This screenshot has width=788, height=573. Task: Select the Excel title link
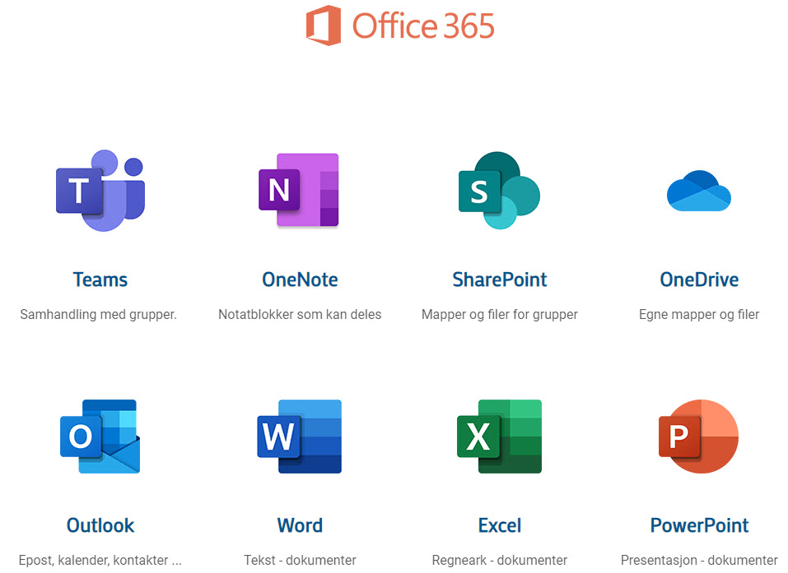point(499,525)
